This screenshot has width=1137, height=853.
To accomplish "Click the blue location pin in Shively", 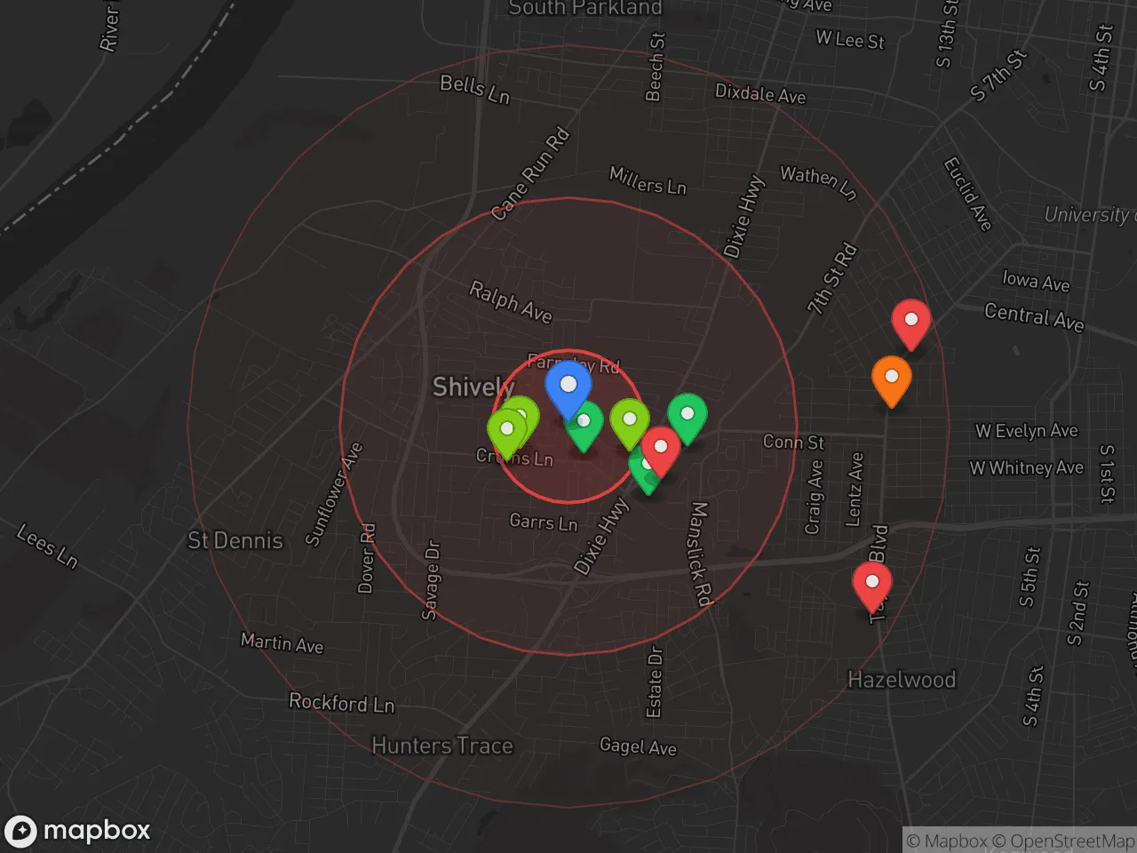I will [x=568, y=387].
